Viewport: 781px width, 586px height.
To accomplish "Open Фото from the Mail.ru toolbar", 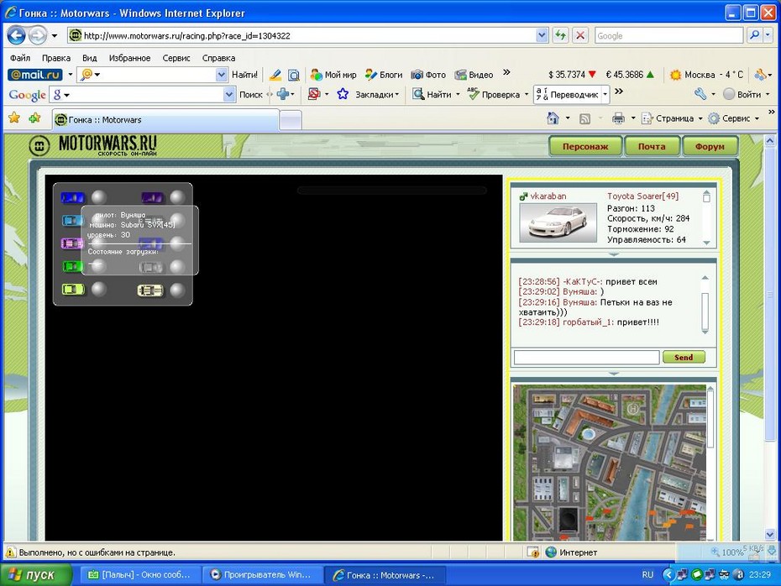I will point(428,75).
